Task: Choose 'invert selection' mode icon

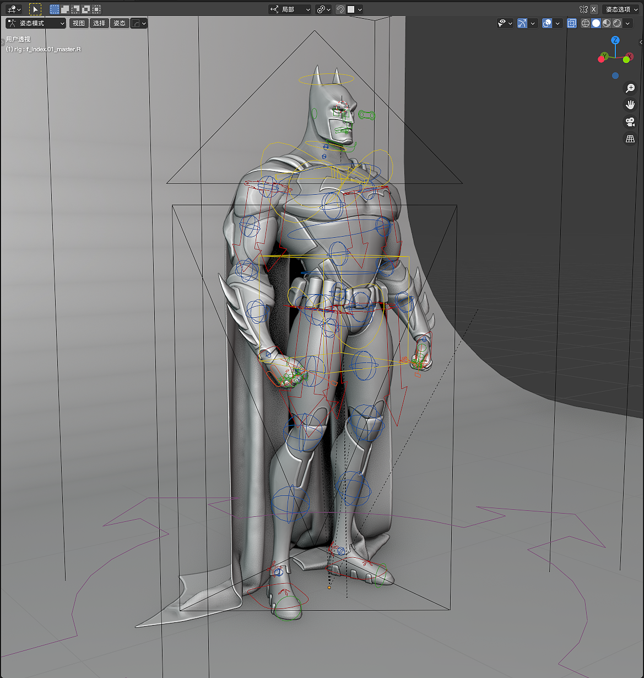Action: pyautogui.click(x=86, y=9)
